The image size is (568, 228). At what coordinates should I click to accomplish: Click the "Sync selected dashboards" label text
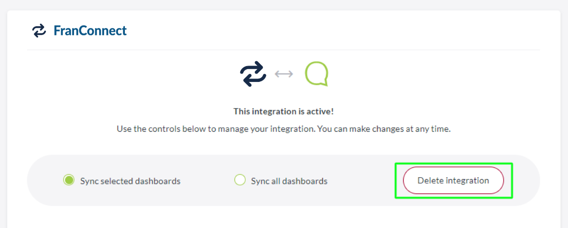pos(130,181)
